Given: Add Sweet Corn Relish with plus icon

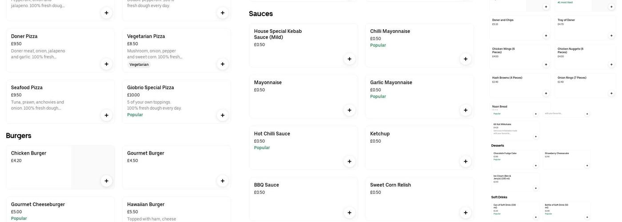Looking at the screenshot, I should 466,213.
